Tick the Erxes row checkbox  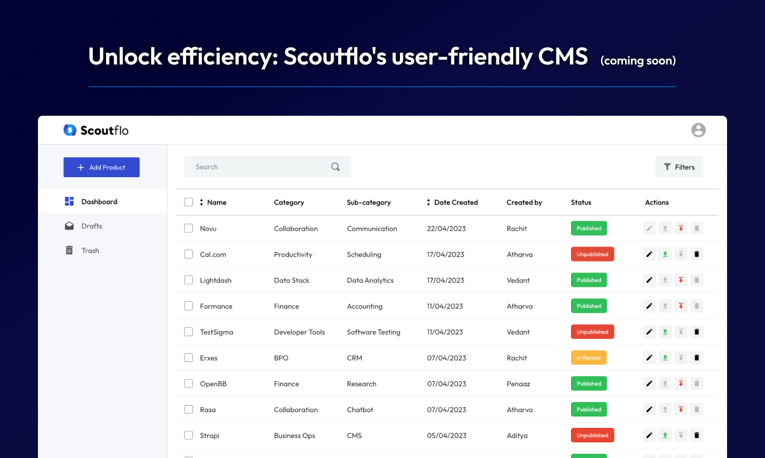pos(189,358)
